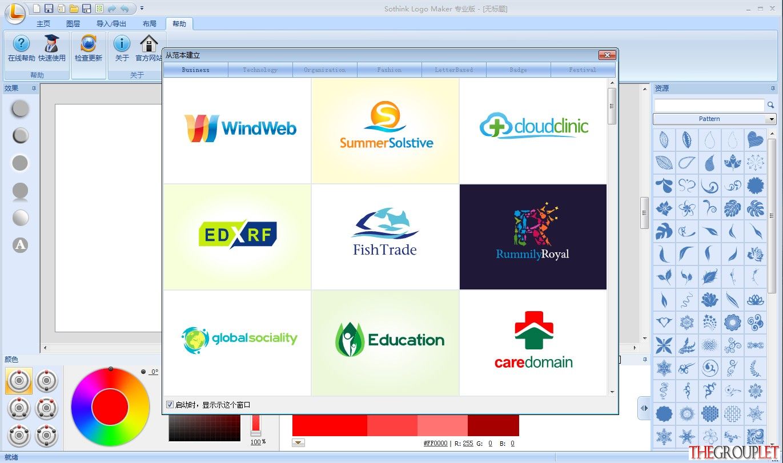
Task: Toggle show this window at startup checkbox
Action: [170, 405]
